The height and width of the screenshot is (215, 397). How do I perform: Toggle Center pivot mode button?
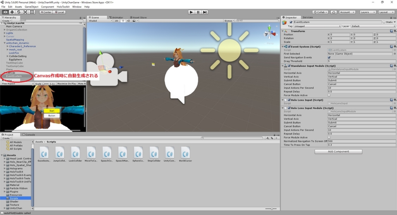46,12
